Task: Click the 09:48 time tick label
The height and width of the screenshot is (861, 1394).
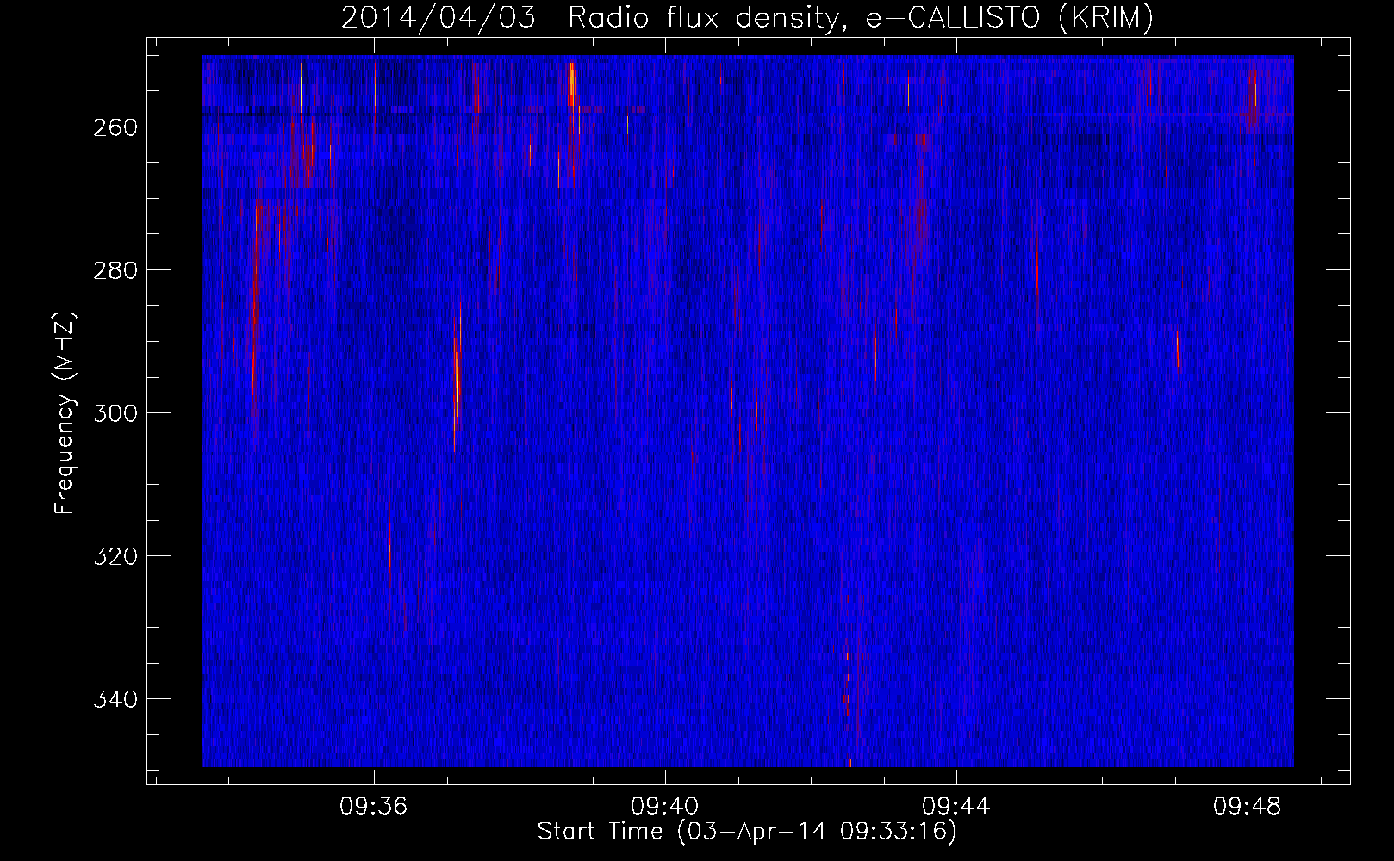Action: coord(1248,807)
